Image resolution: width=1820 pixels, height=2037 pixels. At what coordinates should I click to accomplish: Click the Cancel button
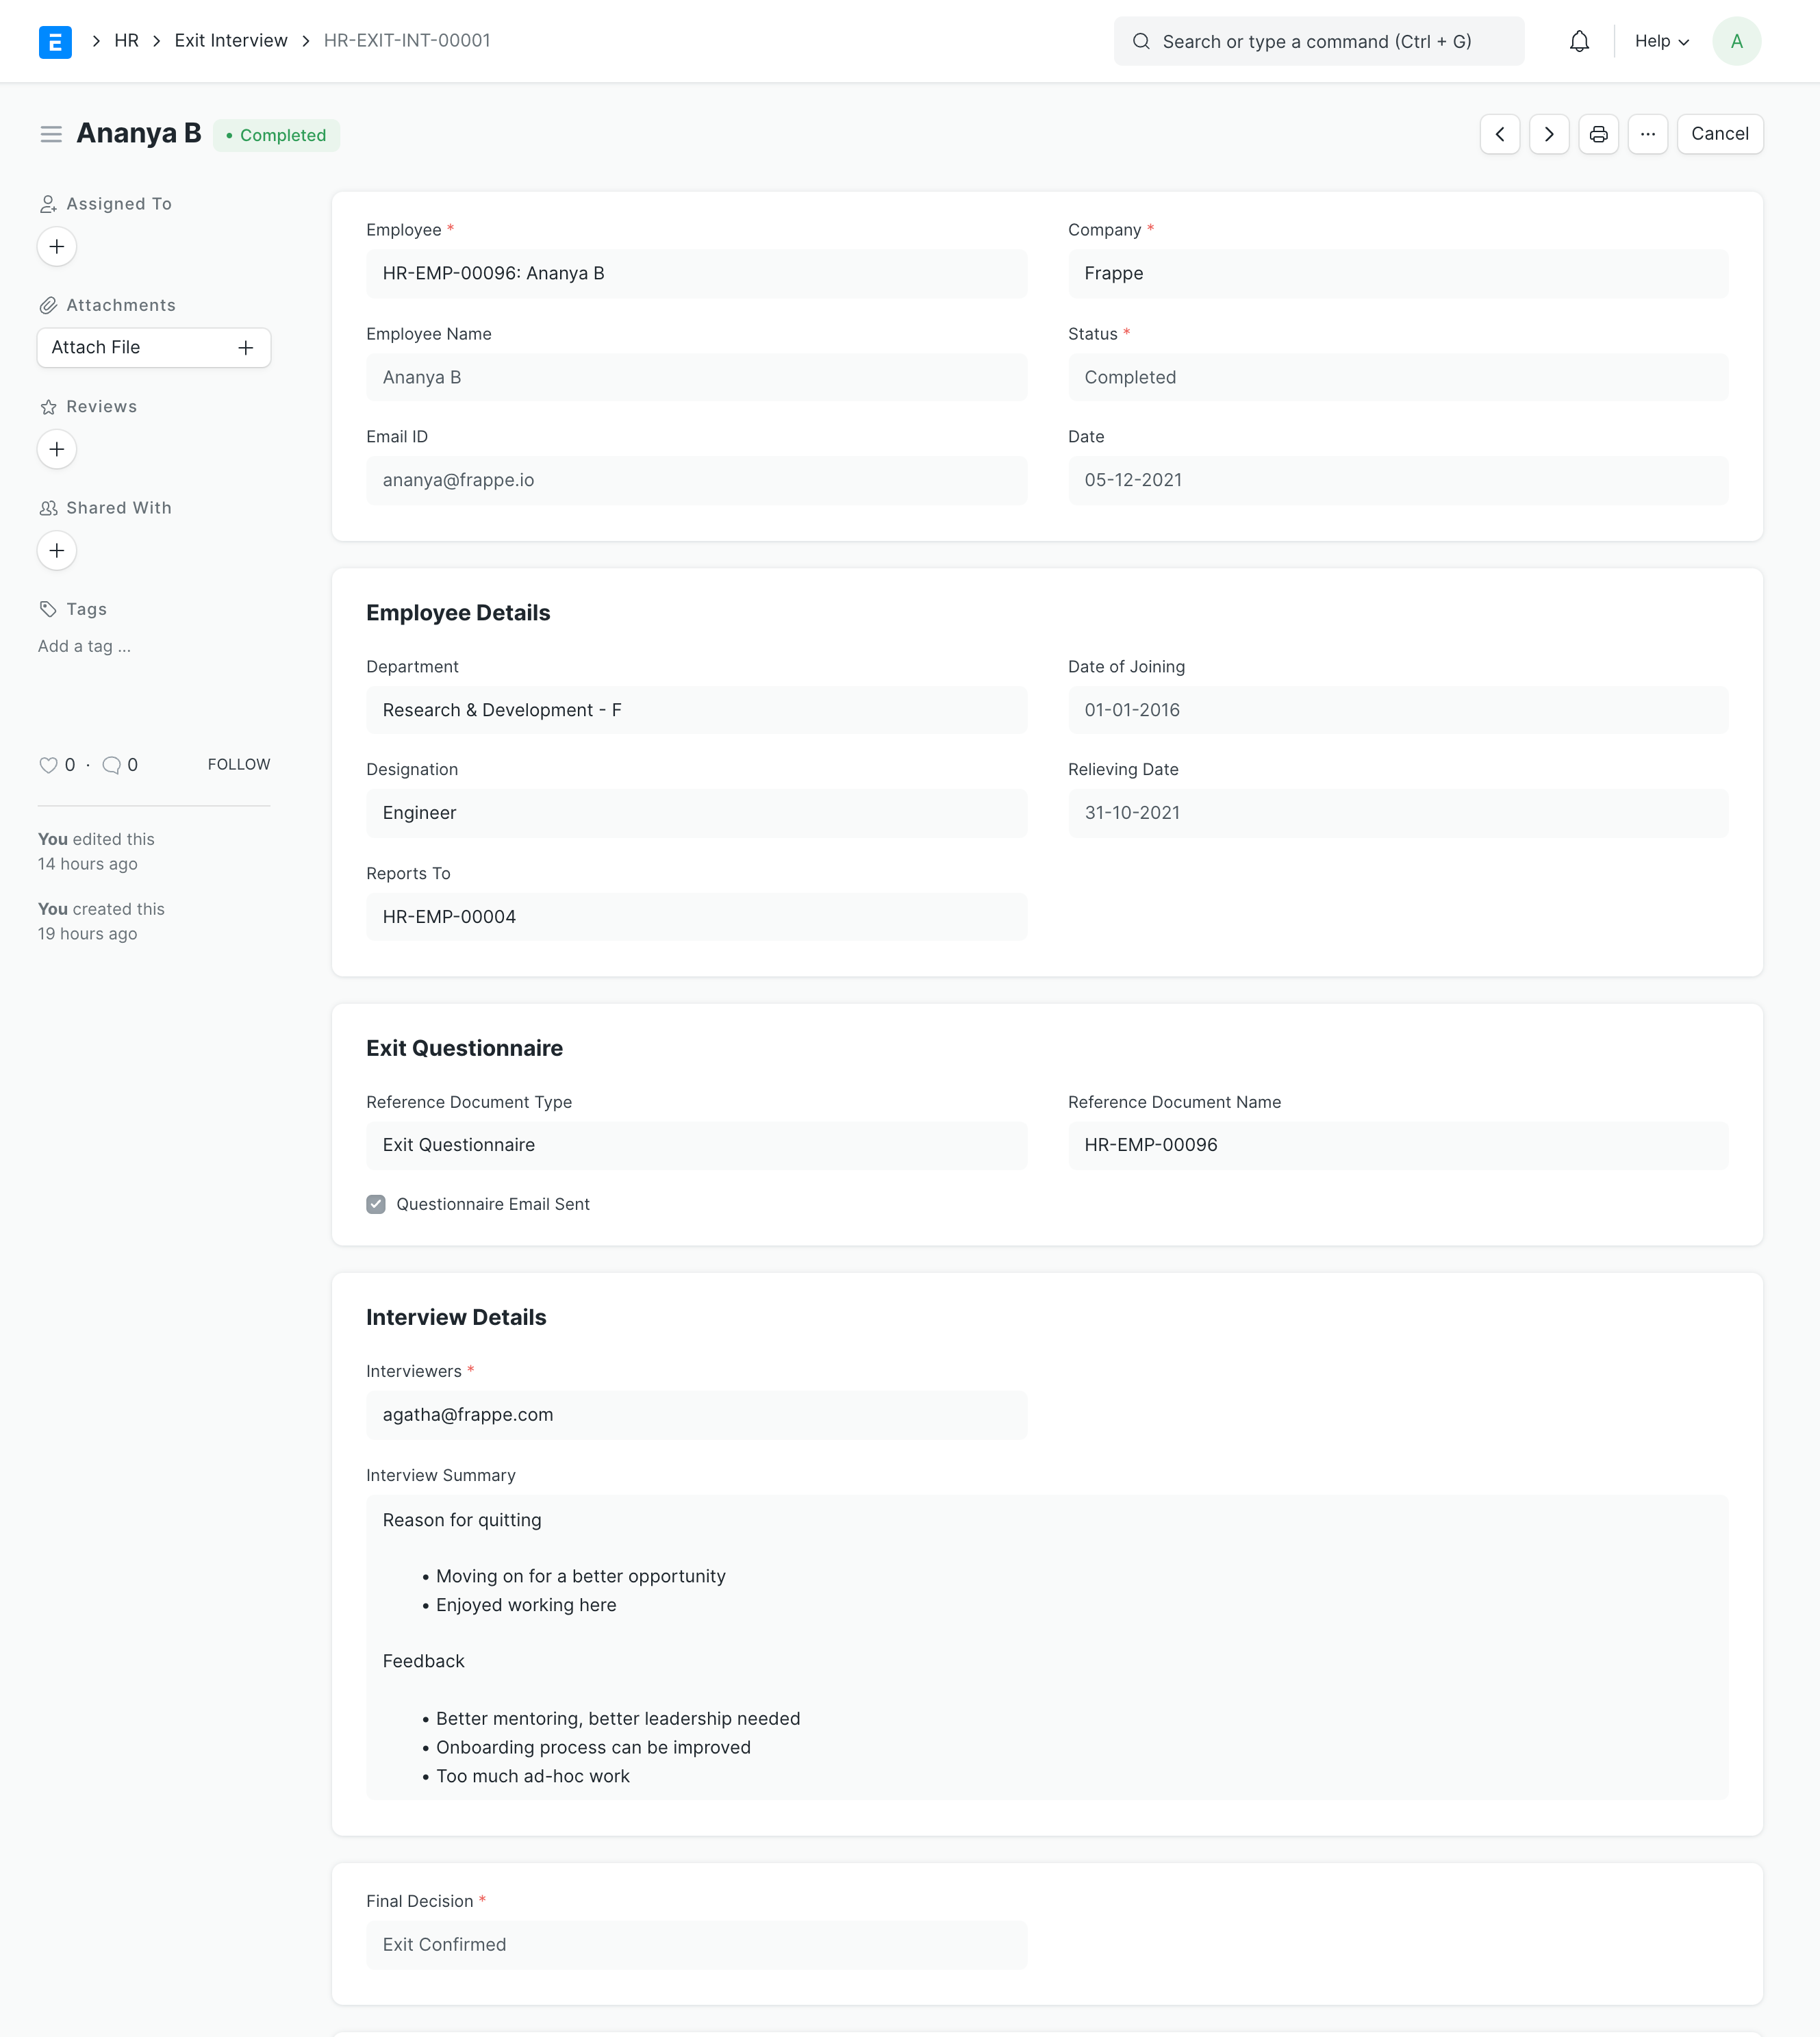click(1719, 134)
